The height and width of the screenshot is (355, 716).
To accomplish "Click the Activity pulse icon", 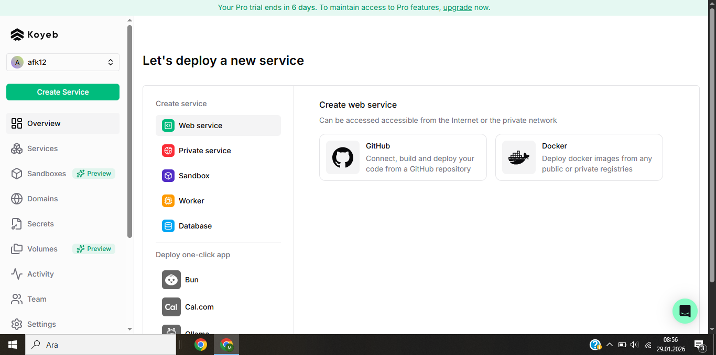I will pos(17,274).
